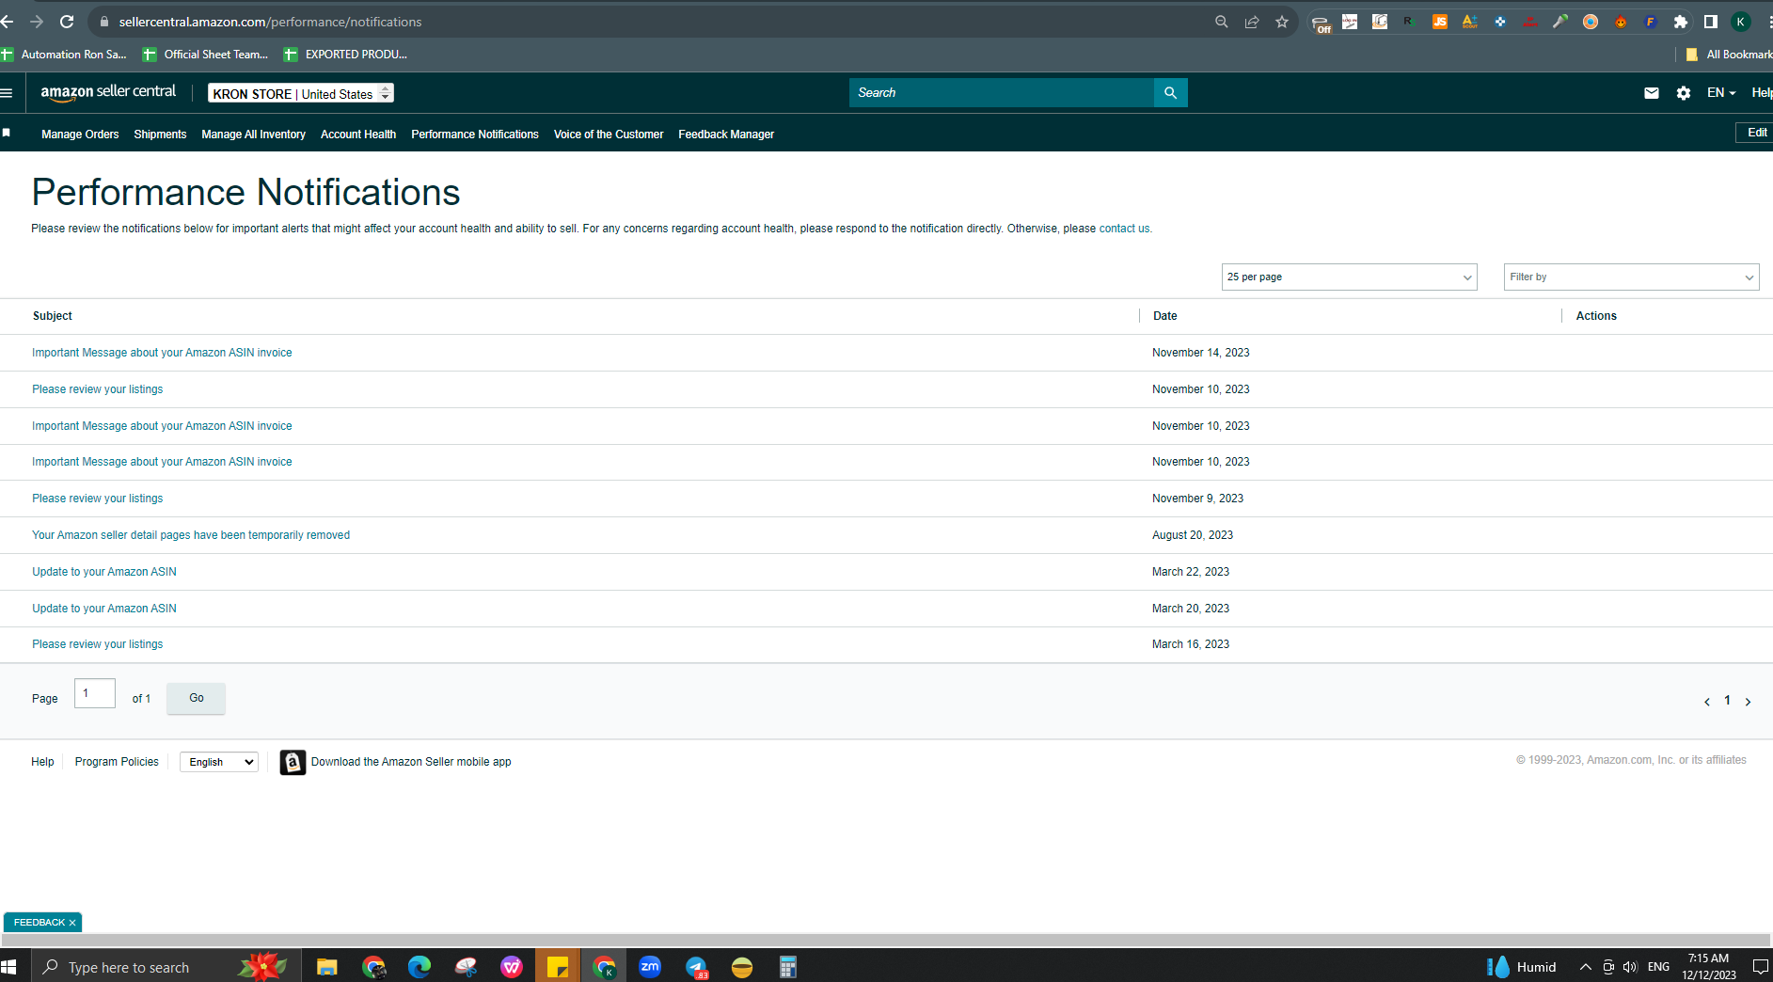Click the bookmark flag icon in navigation bar
Screen dimensions: 1773x982
(x=7, y=133)
